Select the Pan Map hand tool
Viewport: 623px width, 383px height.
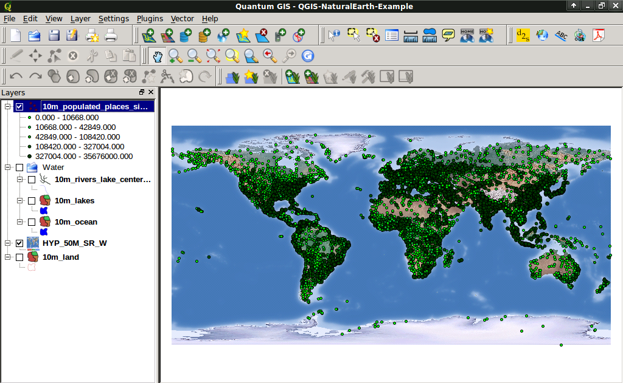point(157,56)
